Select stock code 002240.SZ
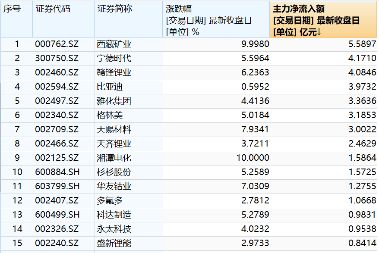379x253 pixels. [57, 244]
